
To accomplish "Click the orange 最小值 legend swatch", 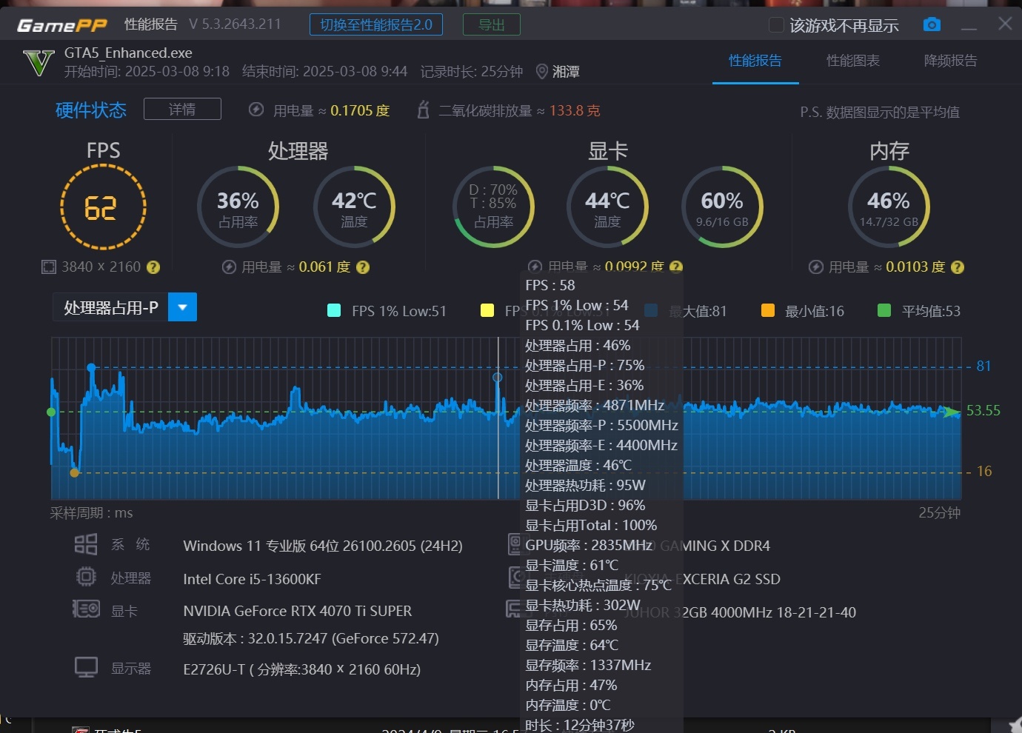I will coord(768,310).
